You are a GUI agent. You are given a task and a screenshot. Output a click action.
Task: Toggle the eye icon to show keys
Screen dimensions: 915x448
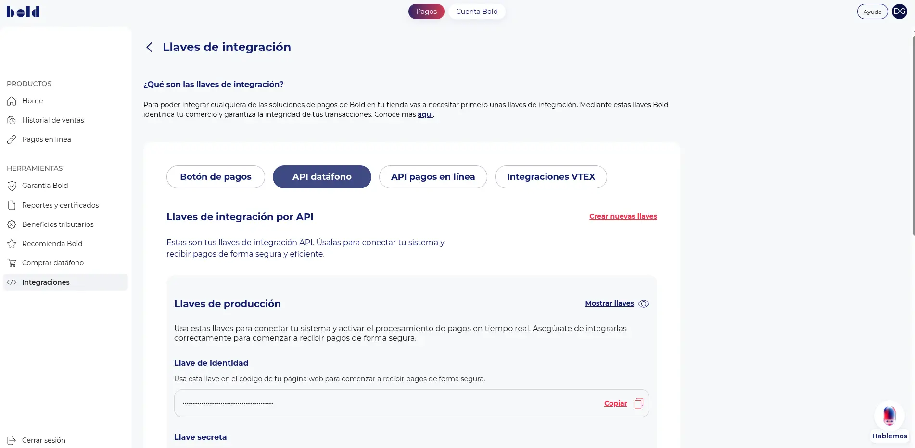644,304
